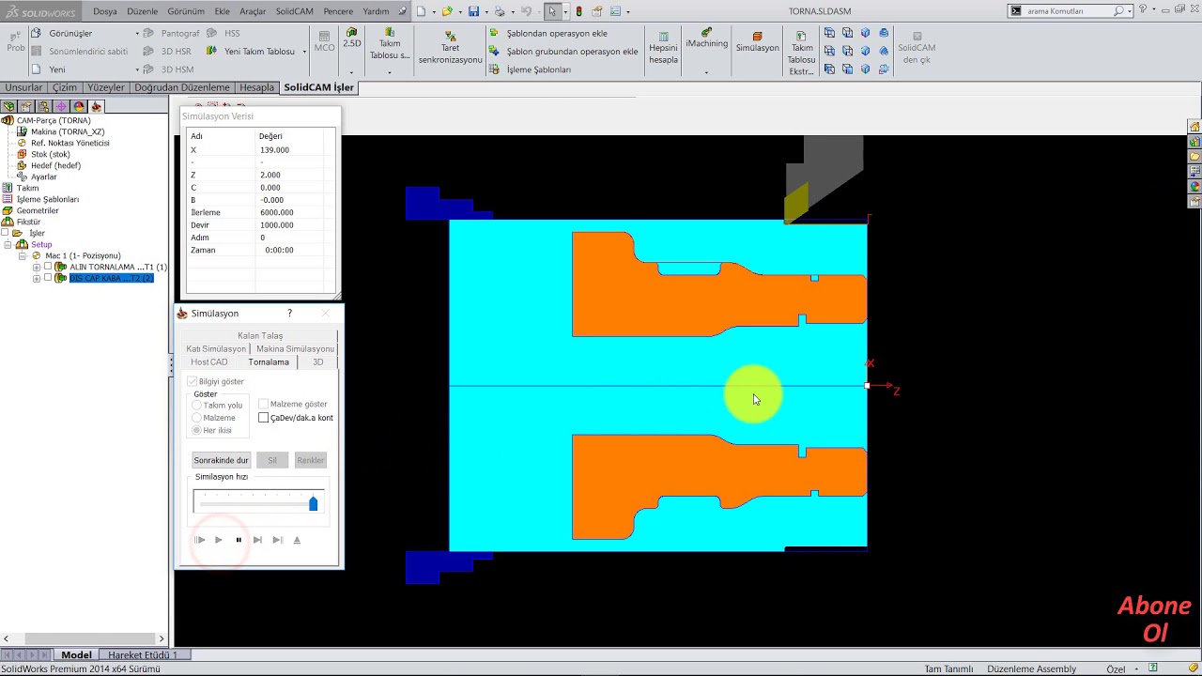The image size is (1202, 676).
Task: Switch to the Katı Simülasyon tab
Action: 216,348
